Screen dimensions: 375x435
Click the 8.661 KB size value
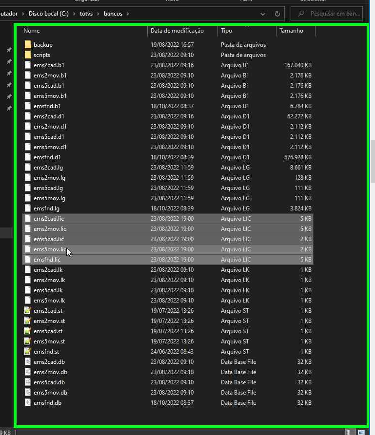coord(301,167)
